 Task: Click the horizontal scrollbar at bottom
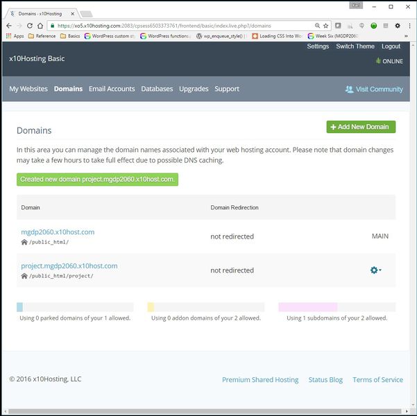(205, 411)
